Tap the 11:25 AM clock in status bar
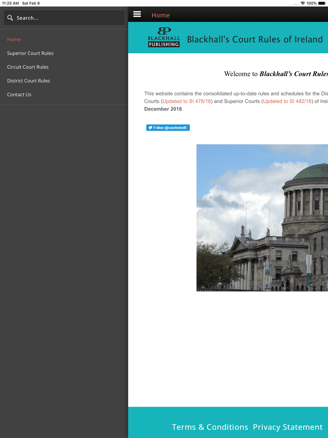The width and height of the screenshot is (328, 438). [10, 3]
